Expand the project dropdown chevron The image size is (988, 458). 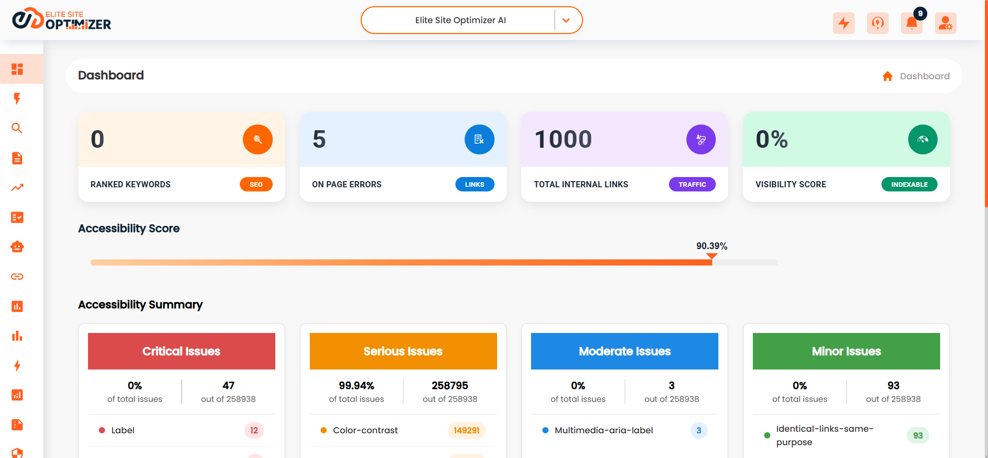pos(566,21)
